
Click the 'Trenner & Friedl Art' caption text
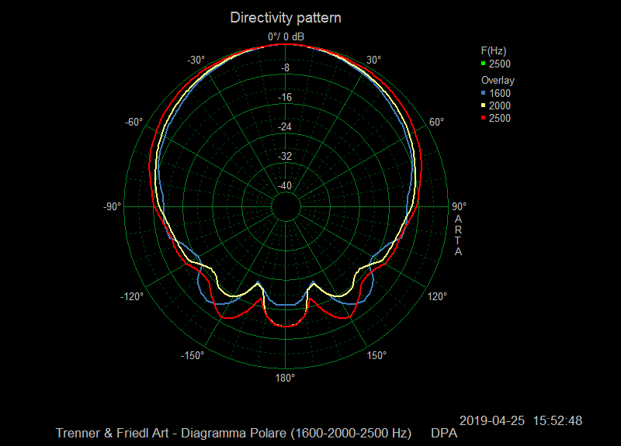click(x=113, y=433)
